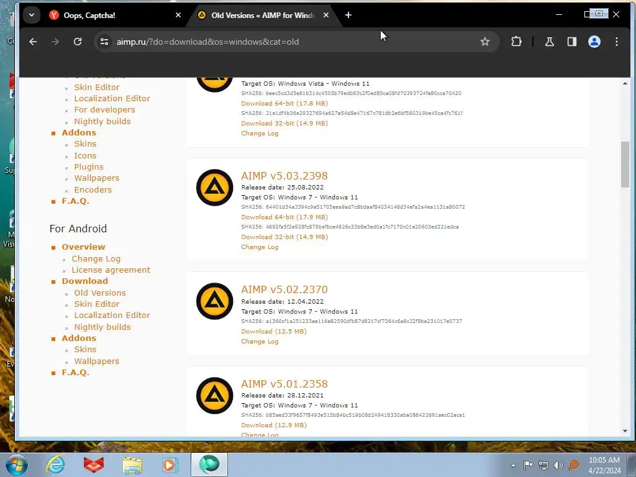
Task: Toggle the browser side panel icon
Action: click(572, 42)
